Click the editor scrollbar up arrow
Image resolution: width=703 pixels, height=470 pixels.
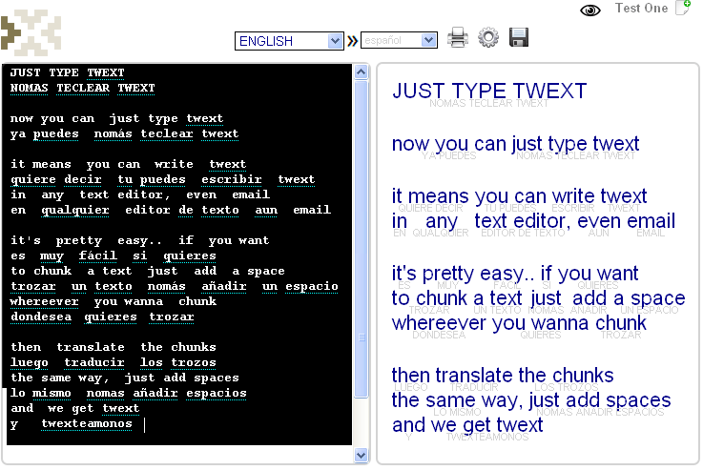pos(361,71)
